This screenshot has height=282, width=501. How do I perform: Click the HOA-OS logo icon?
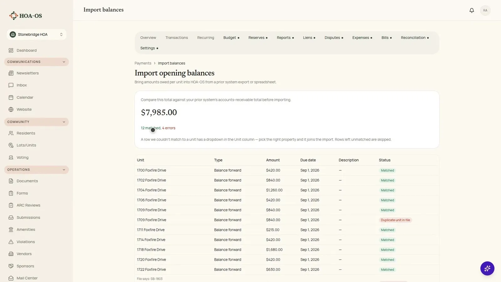13,16
